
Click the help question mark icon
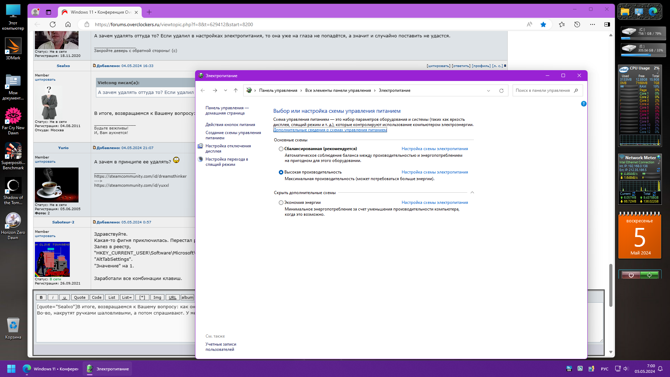583,104
